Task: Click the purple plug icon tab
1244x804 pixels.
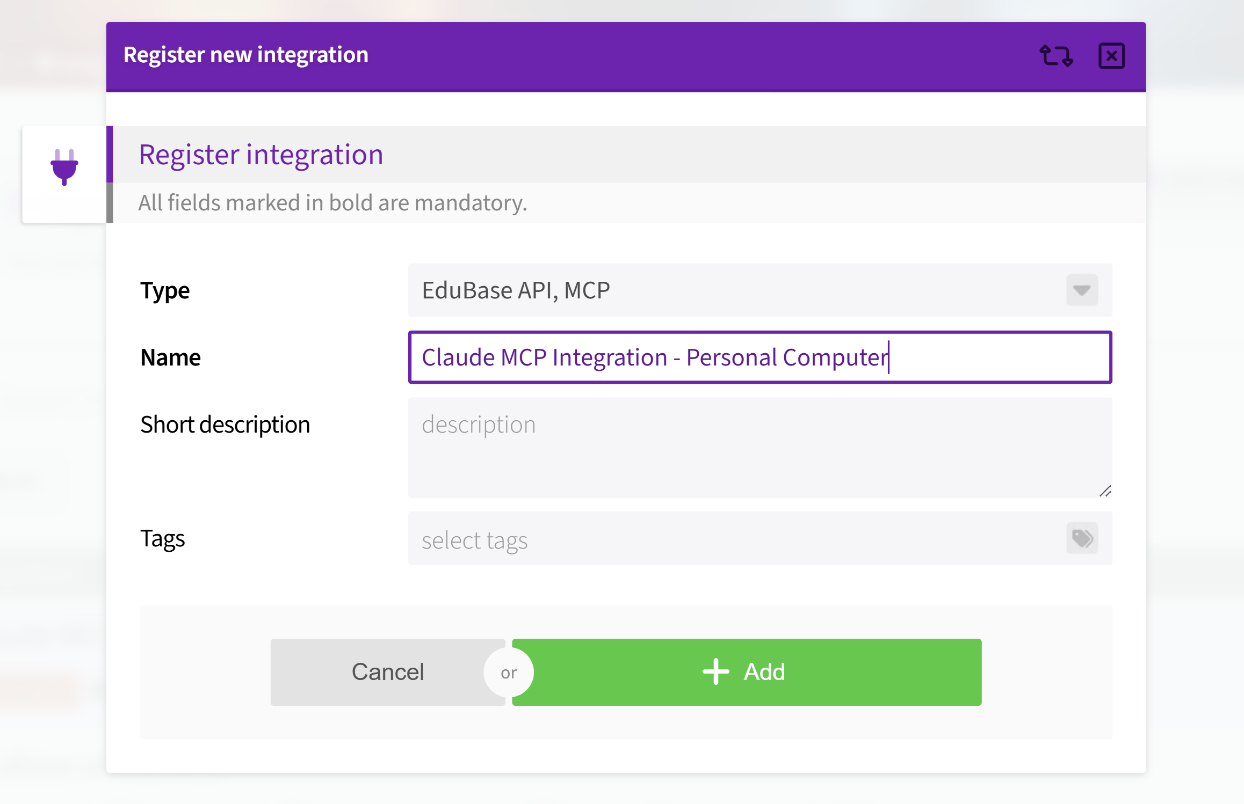Action: pyautogui.click(x=64, y=167)
